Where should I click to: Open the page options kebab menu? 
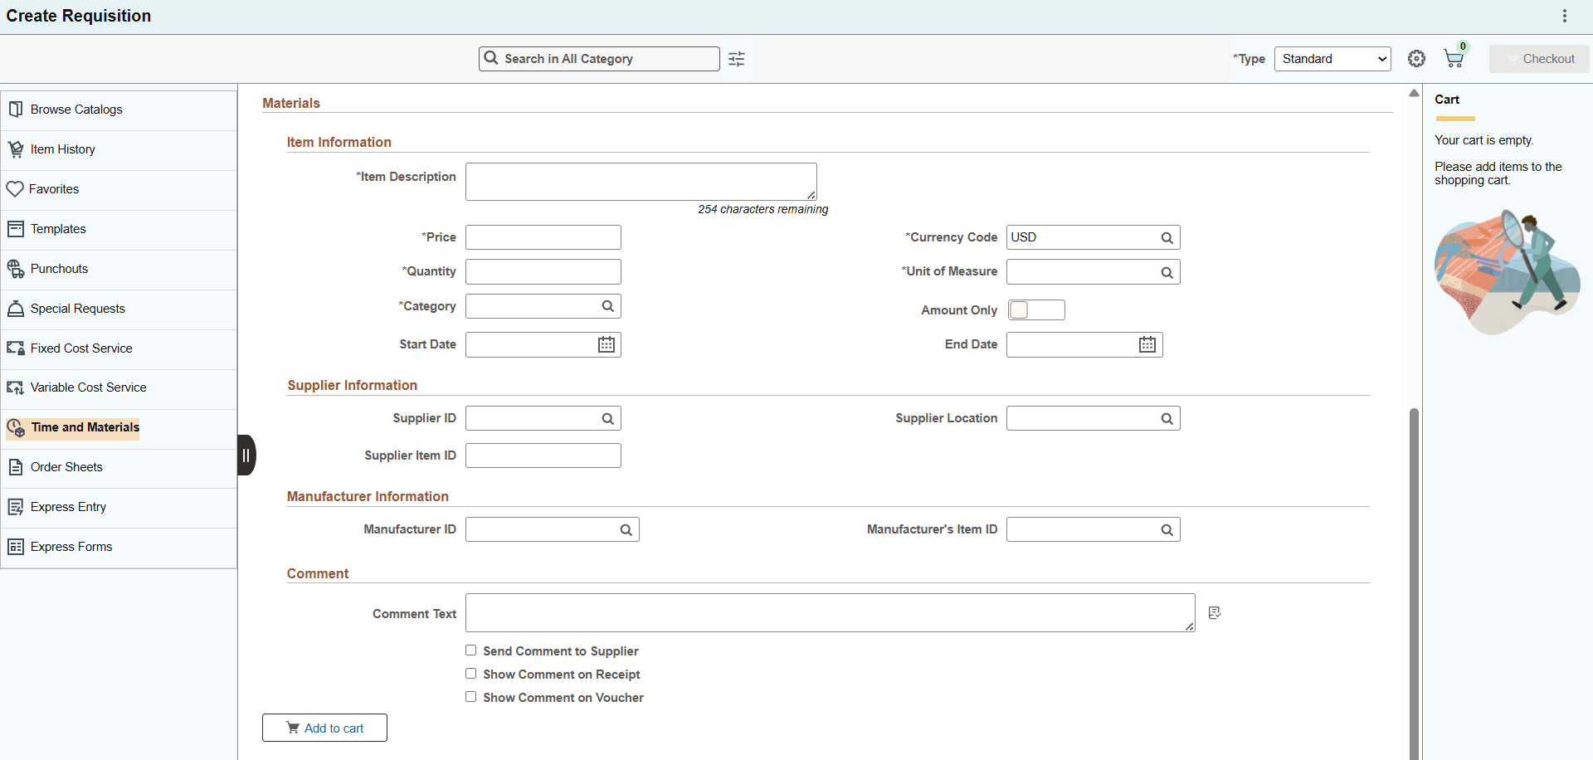click(x=1565, y=16)
